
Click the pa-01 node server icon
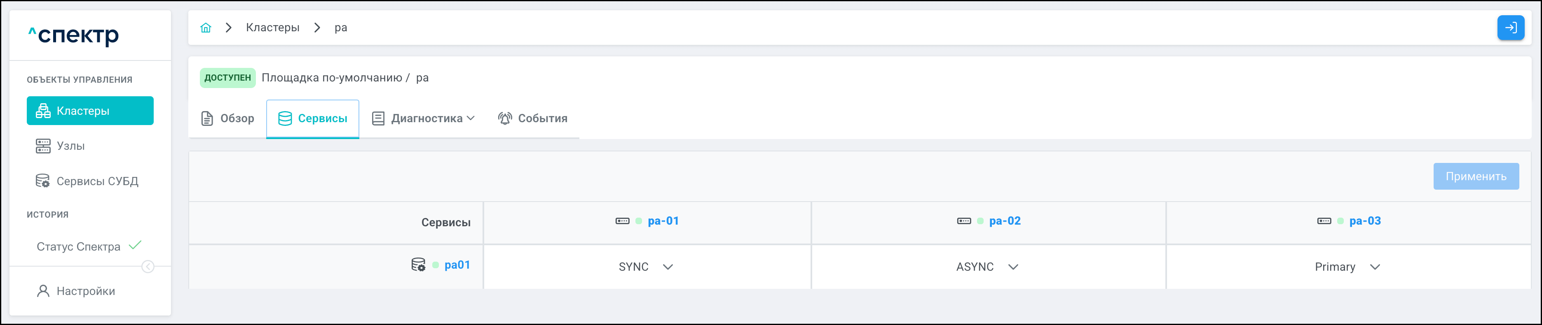pos(622,221)
